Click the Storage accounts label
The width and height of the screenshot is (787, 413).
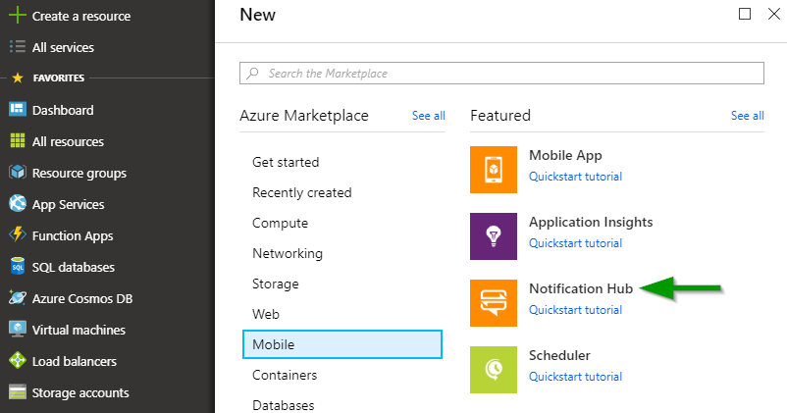click(x=80, y=393)
